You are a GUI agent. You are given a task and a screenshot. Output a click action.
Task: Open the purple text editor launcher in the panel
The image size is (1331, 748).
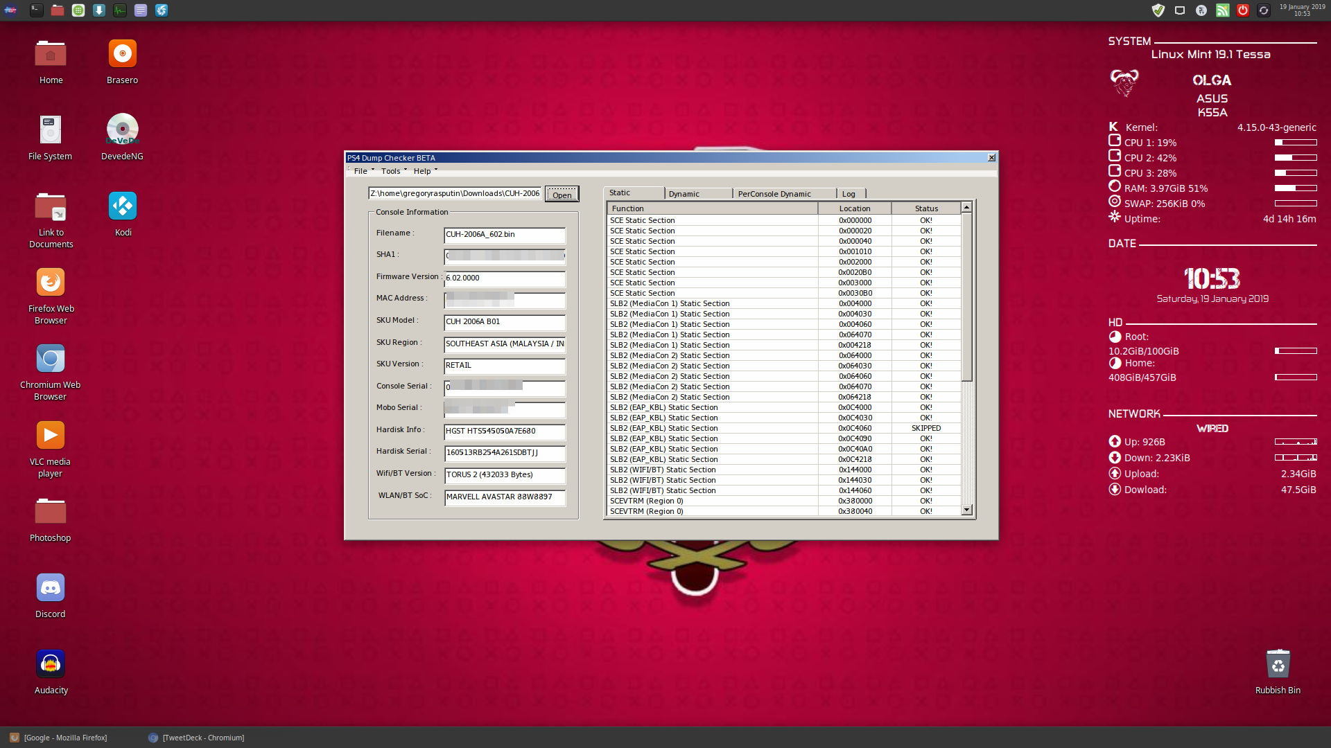click(x=141, y=10)
